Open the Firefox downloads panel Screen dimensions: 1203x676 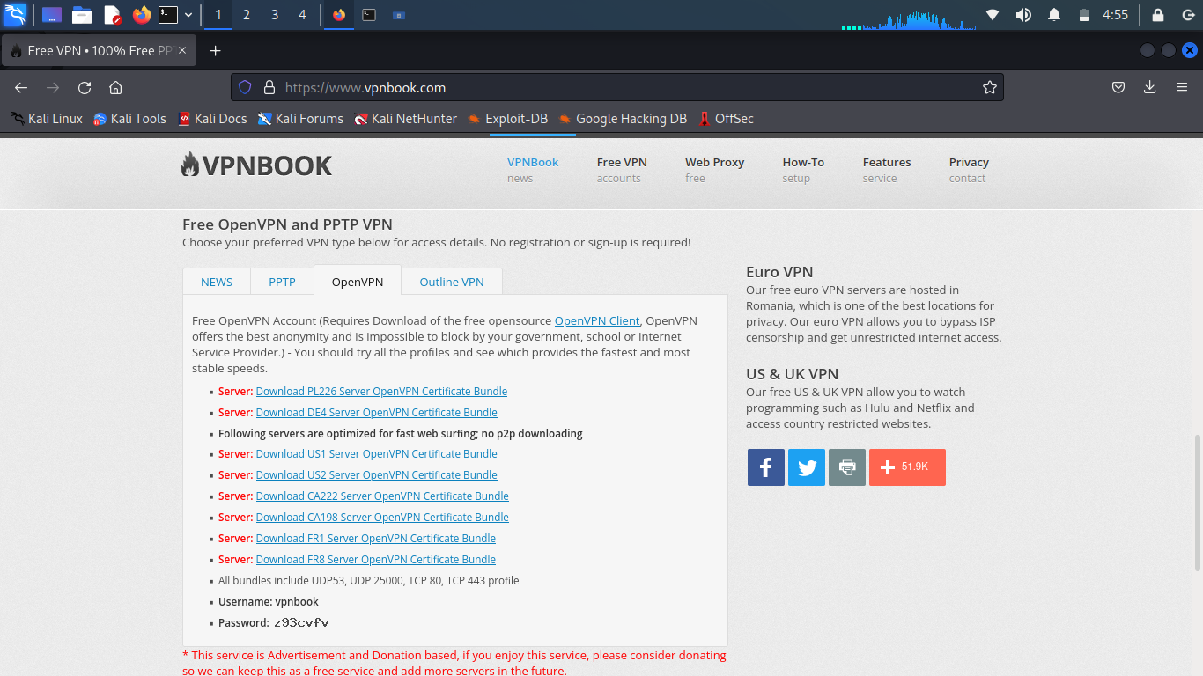(1148, 87)
